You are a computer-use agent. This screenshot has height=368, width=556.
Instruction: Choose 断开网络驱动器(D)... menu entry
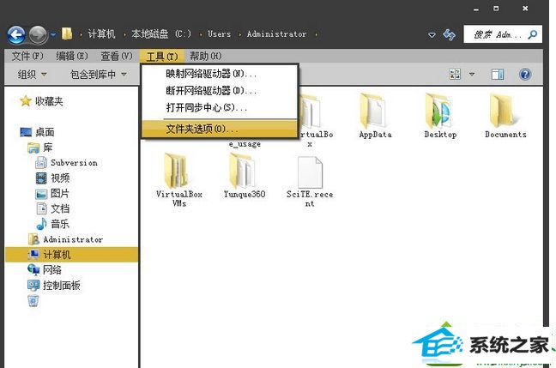point(219,91)
